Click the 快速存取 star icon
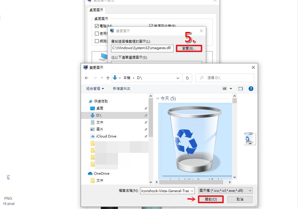Image resolution: width=298 pixels, height=209 pixels. (91, 101)
